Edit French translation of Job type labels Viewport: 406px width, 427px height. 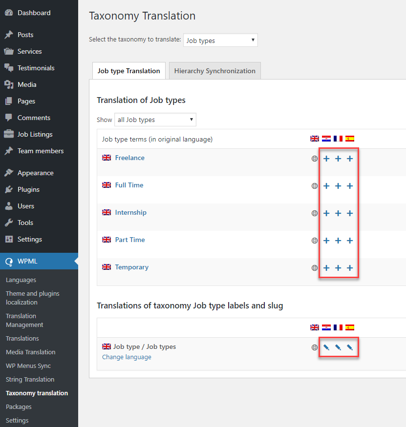338,347
